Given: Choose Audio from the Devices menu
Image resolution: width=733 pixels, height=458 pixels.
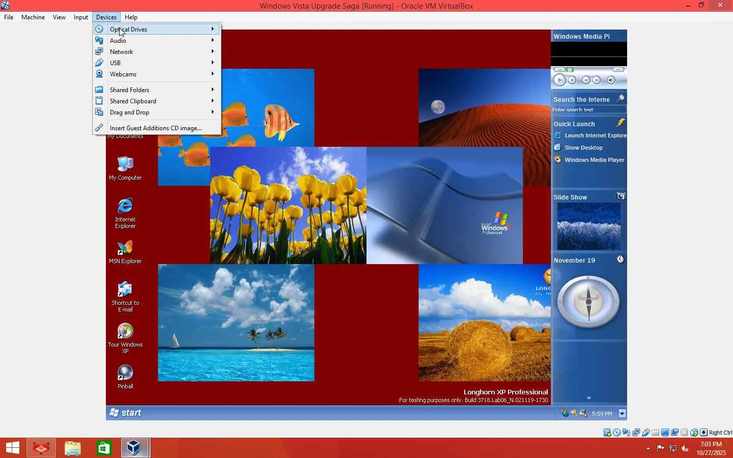Looking at the screenshot, I should [x=157, y=41].
